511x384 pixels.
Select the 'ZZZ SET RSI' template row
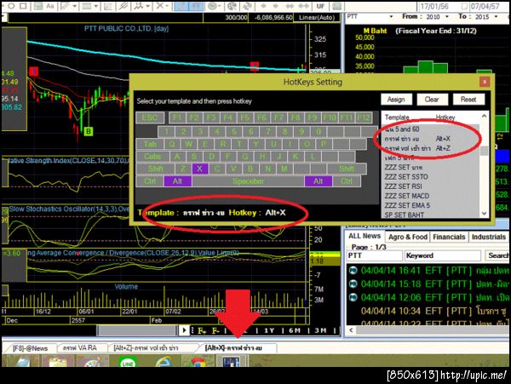[430, 186]
